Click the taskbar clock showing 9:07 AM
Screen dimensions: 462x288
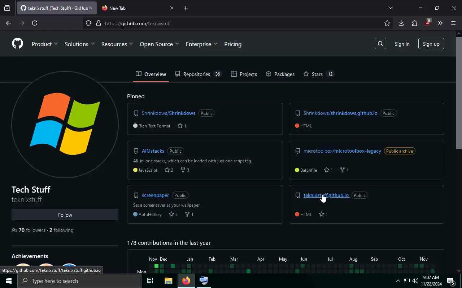point(431,281)
